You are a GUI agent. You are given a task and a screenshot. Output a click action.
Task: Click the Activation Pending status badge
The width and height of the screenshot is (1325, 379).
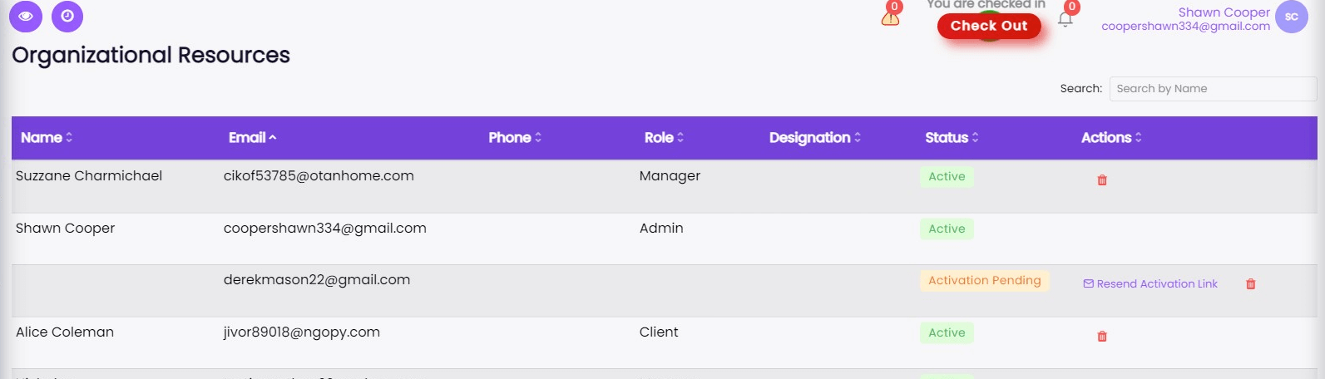click(984, 281)
